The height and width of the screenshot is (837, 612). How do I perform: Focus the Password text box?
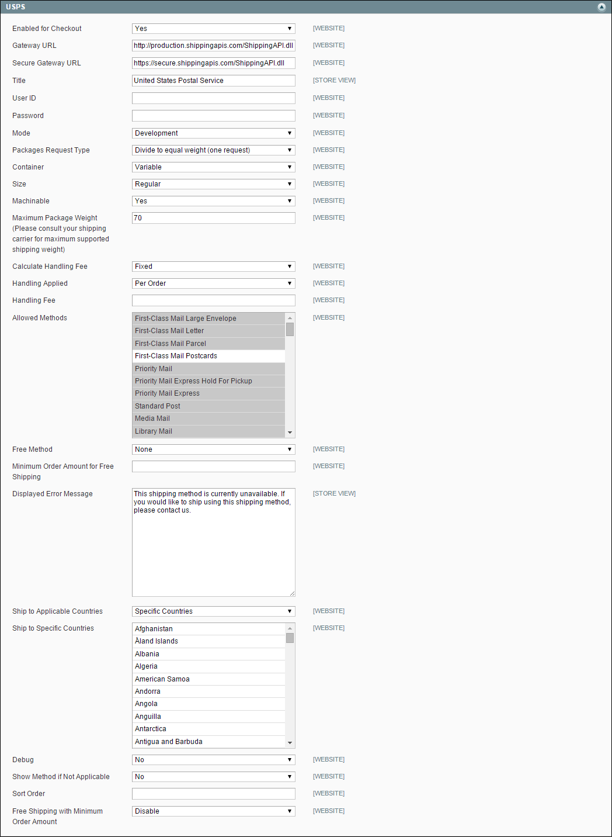(214, 116)
